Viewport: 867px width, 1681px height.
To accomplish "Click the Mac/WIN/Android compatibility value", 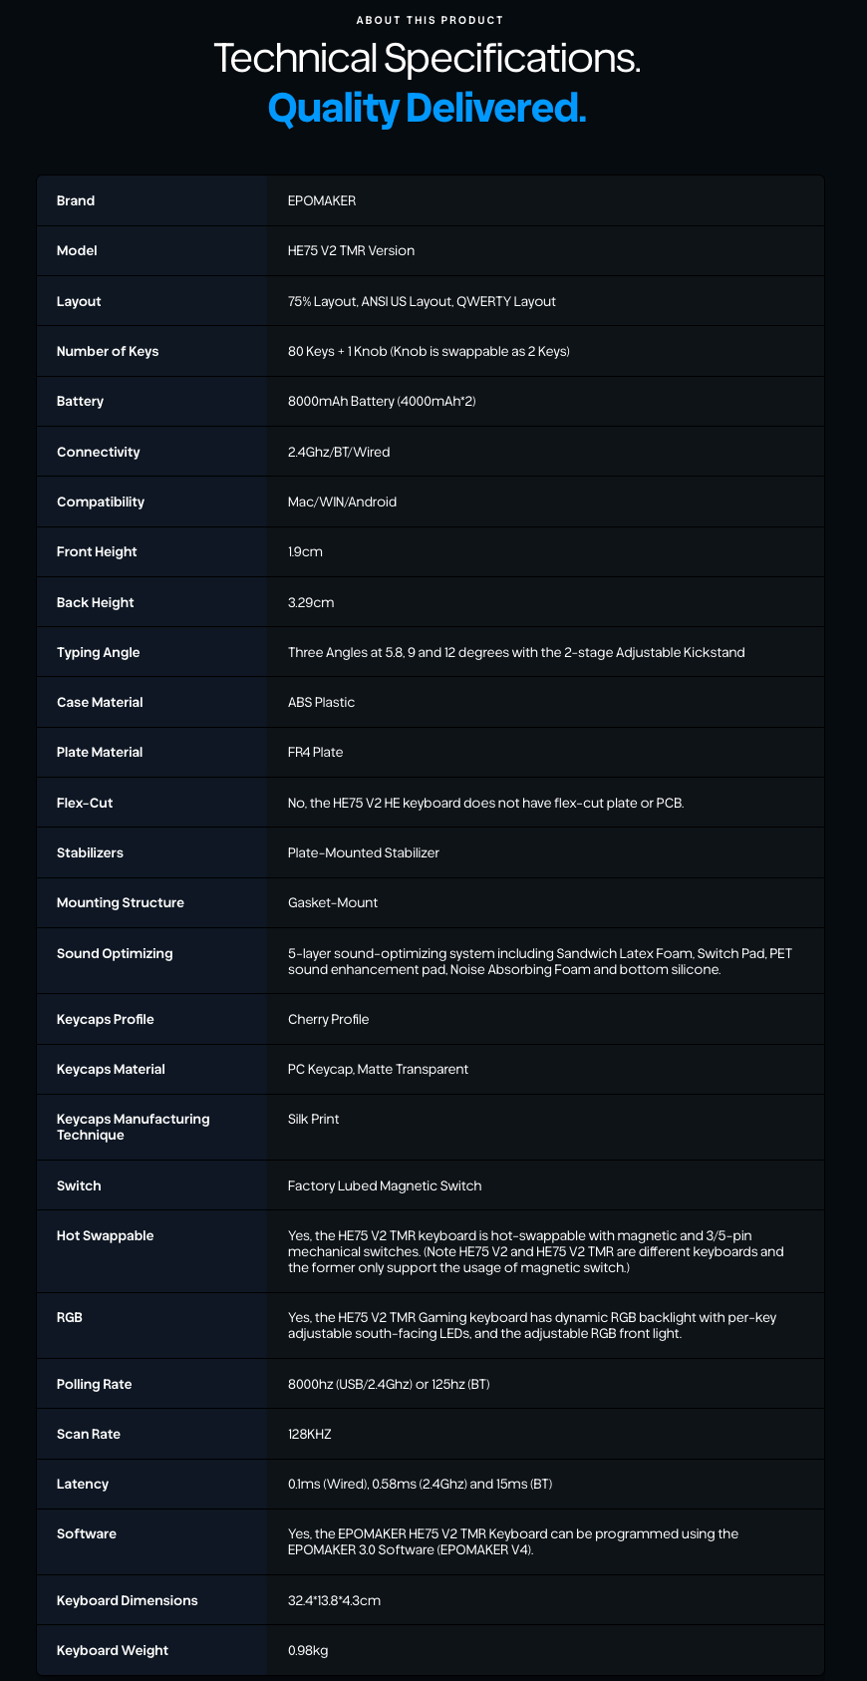I will [342, 503].
